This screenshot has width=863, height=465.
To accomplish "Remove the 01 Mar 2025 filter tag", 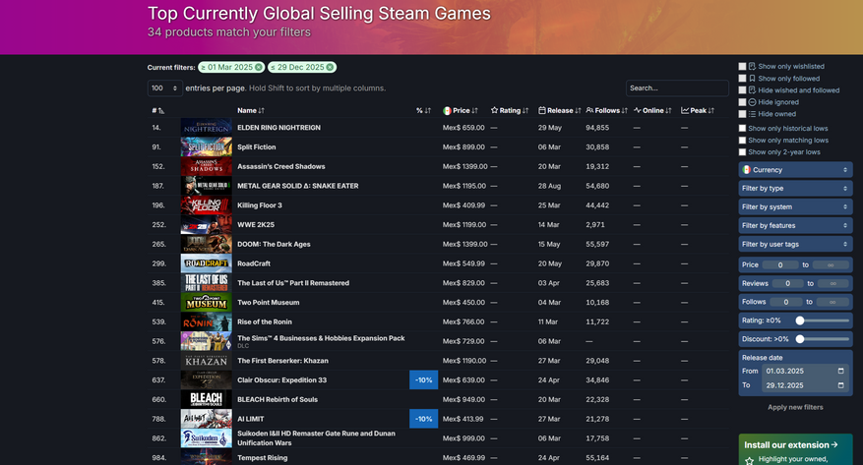I will coord(258,67).
